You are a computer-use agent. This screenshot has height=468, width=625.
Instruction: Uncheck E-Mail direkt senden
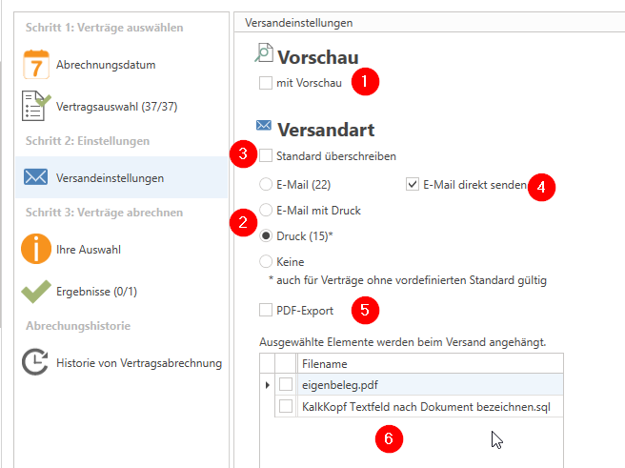(x=412, y=184)
